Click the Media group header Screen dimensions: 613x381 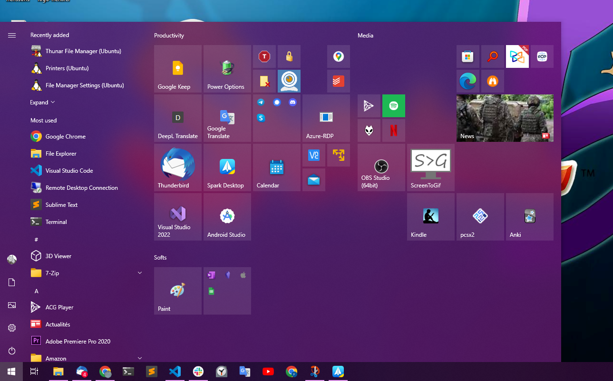point(366,36)
